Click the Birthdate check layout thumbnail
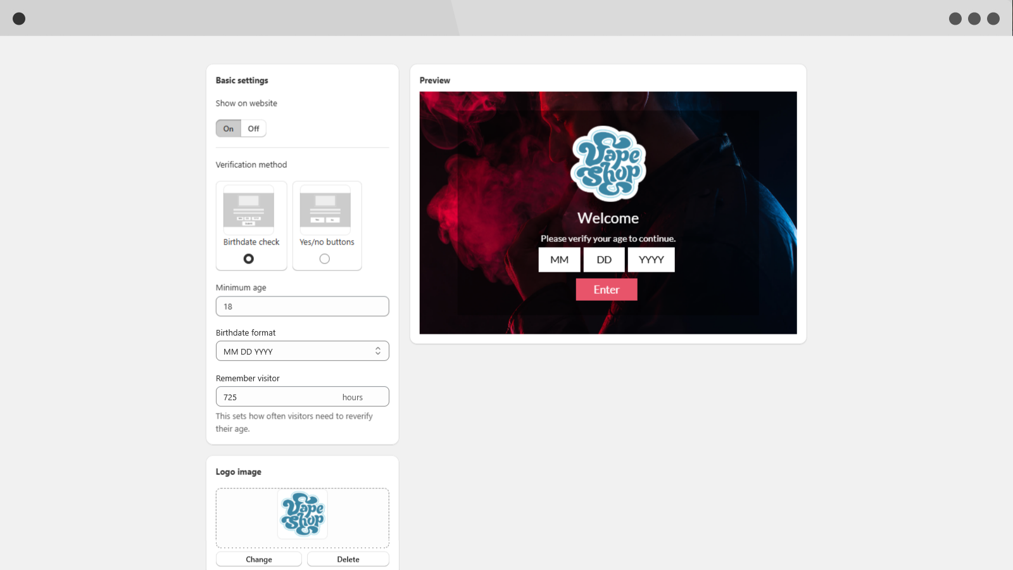Image resolution: width=1013 pixels, height=570 pixels. pos(249,210)
